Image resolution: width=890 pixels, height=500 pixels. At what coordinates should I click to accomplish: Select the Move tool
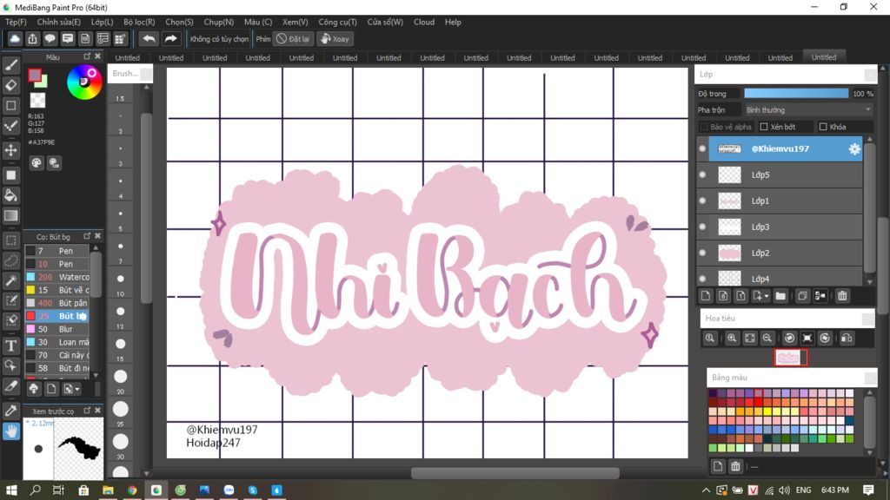pos(10,150)
